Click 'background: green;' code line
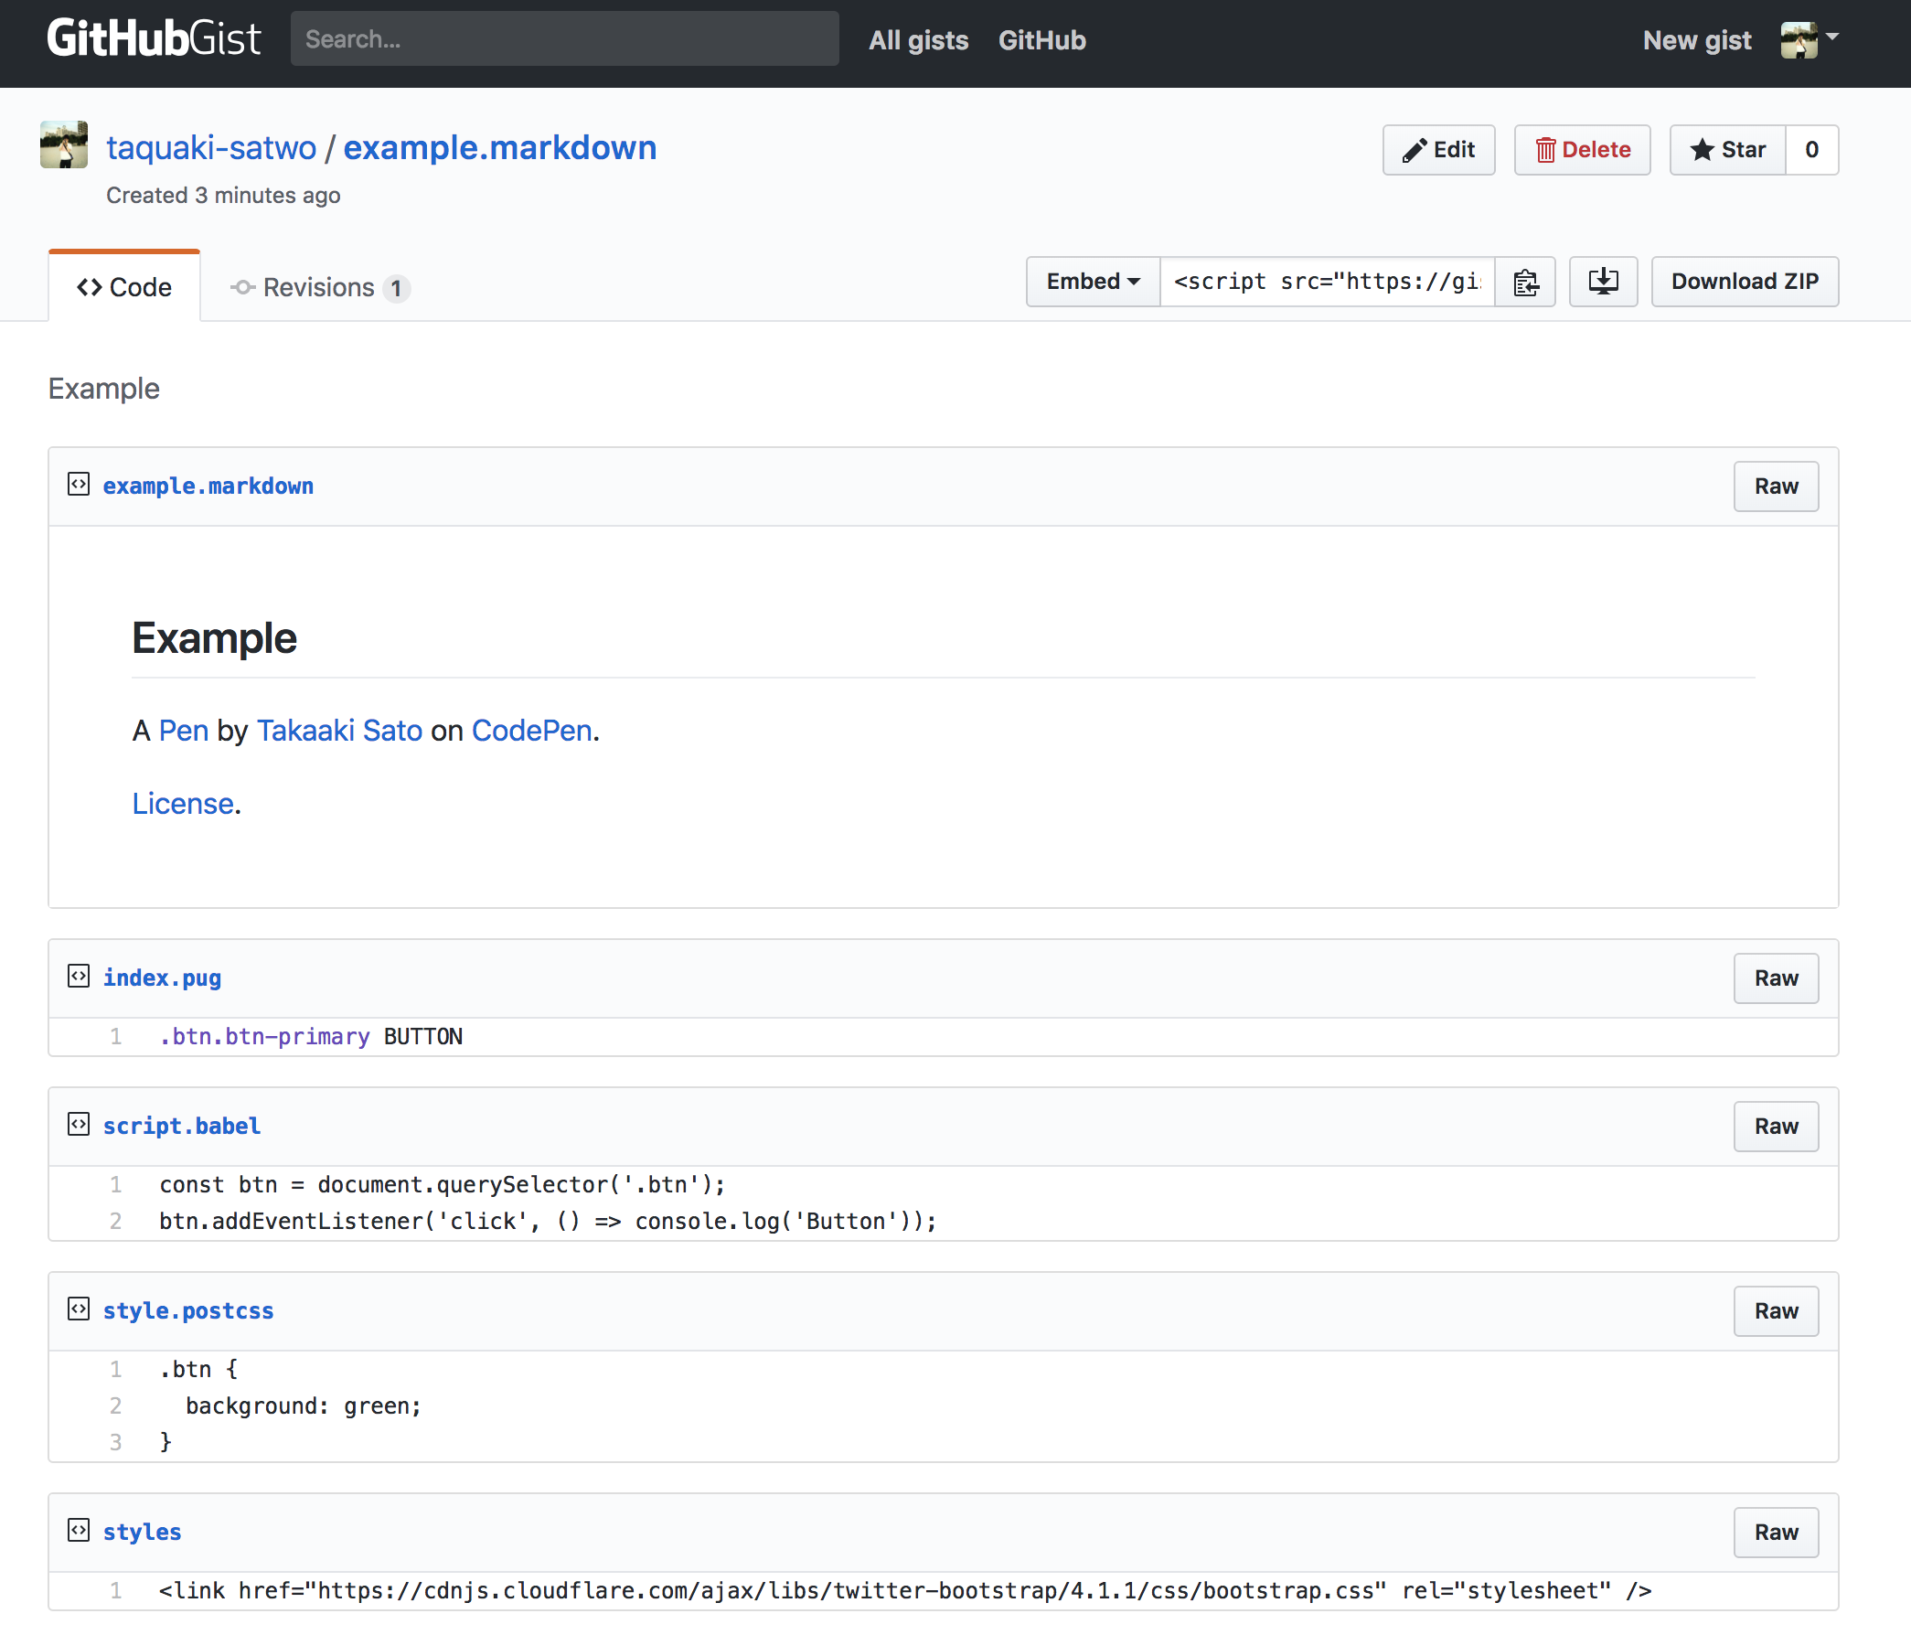The image size is (1911, 1635). [304, 1405]
